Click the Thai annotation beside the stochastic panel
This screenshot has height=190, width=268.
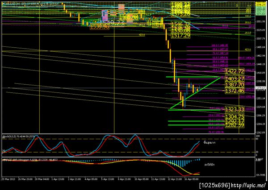[209, 143]
